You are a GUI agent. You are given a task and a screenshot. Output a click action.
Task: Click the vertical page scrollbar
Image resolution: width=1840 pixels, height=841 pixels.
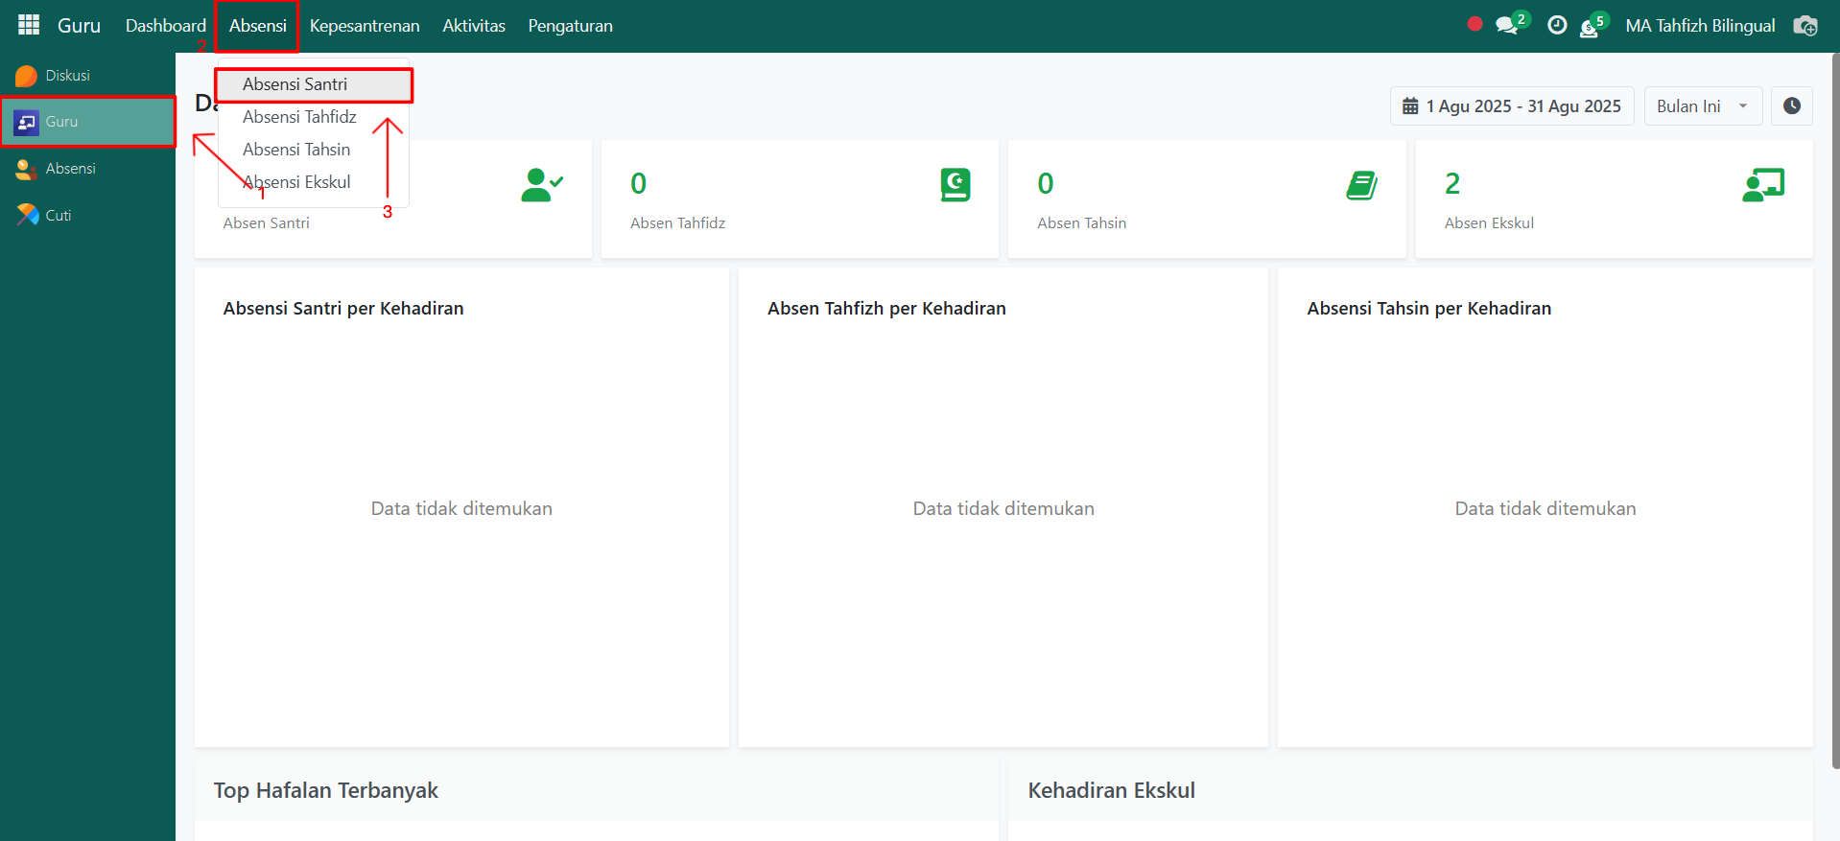[1834, 412]
